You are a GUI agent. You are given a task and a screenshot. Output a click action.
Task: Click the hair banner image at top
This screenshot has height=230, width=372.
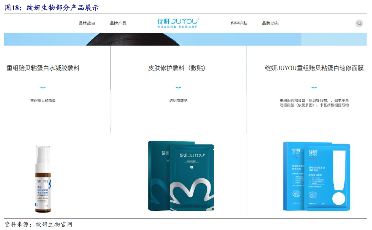185,39
